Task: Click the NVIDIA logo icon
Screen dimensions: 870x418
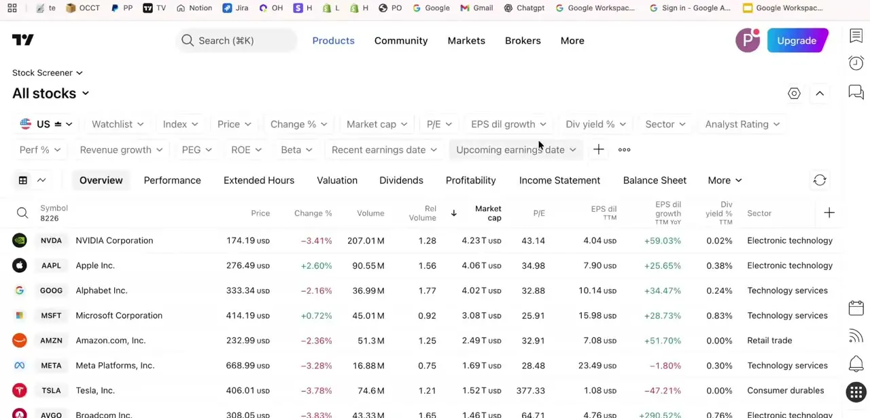Action: click(19, 240)
